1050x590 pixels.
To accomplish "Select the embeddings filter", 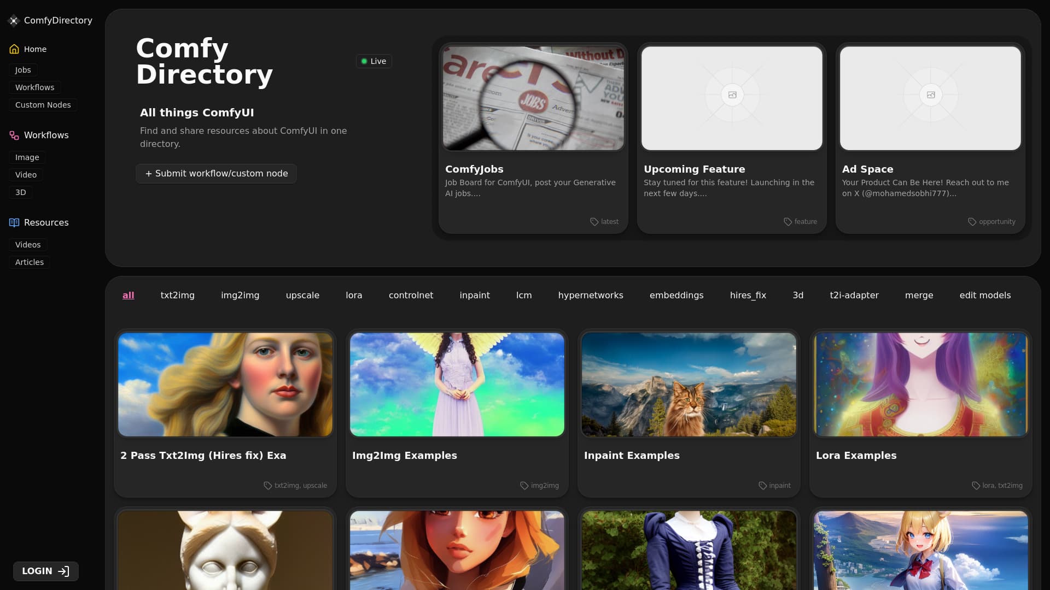I will (x=676, y=296).
